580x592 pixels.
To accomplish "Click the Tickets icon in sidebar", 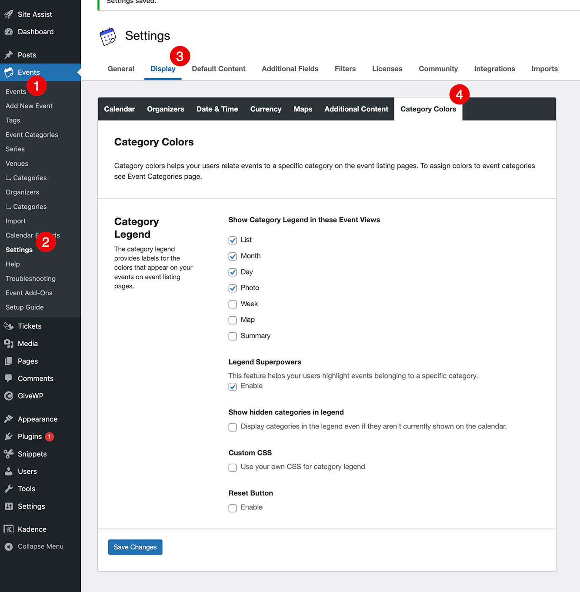I will pyautogui.click(x=9, y=326).
